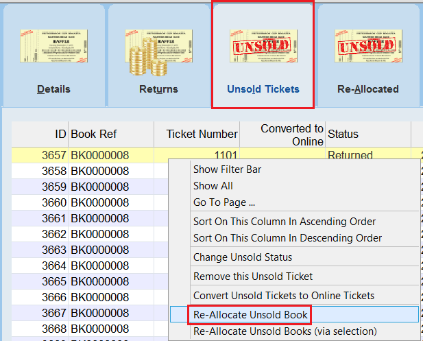Click the Returns gold coins ticket icon

[x=158, y=52]
